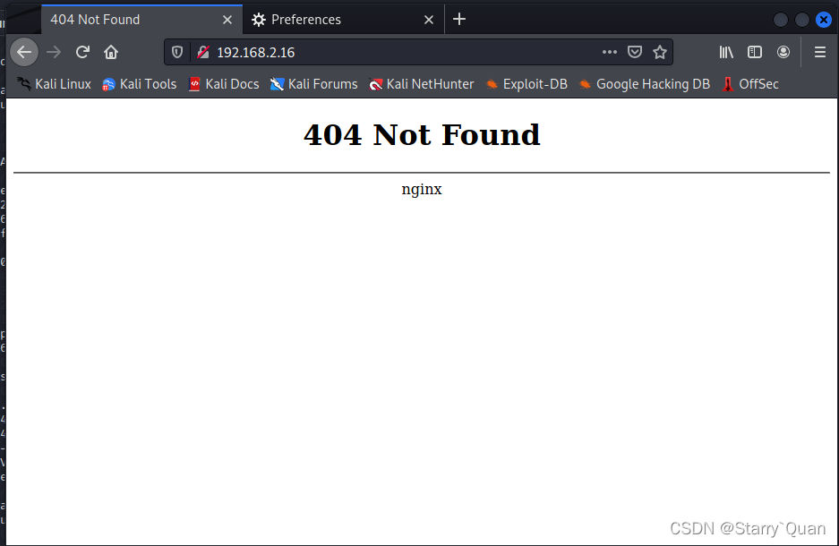The height and width of the screenshot is (546, 839).
Task: Show insecure connection site information
Action: (202, 52)
